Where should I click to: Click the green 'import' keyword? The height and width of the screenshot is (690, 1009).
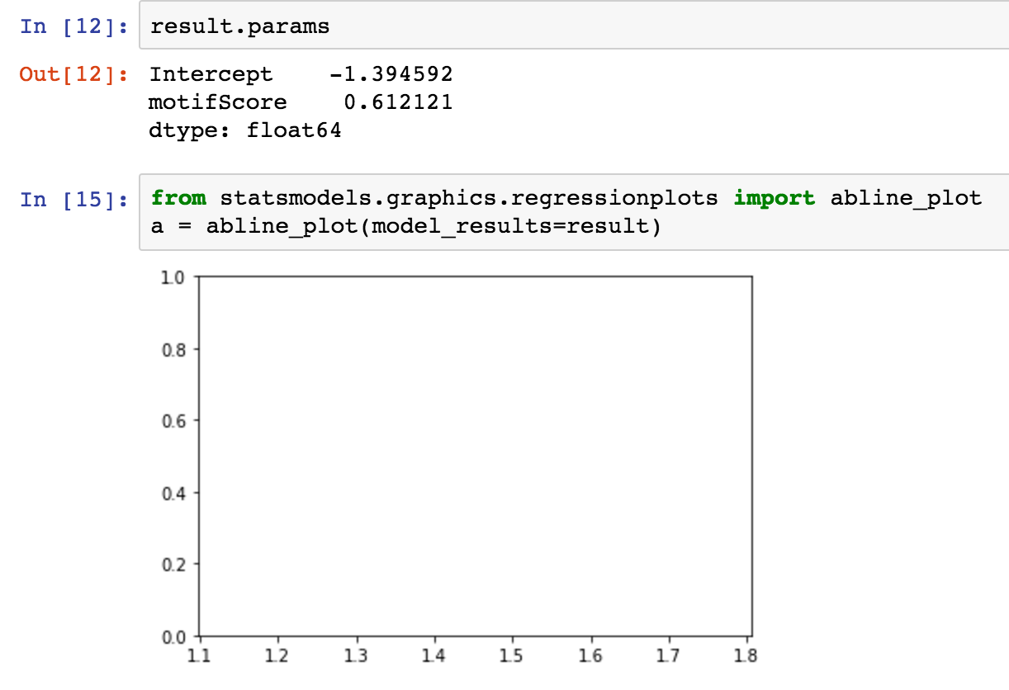coord(774,199)
